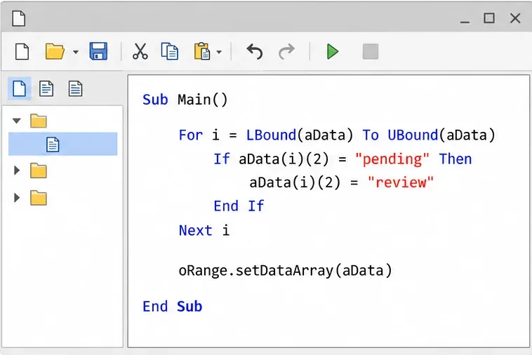The image size is (532, 355).
Task: Click the 'Sub' keyword before Main()
Action: pyautogui.click(x=155, y=100)
